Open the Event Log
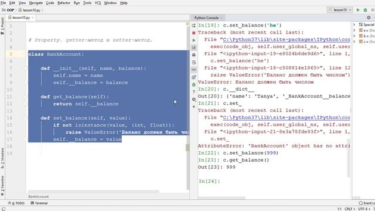This screenshot has height=211, width=375. 367,203
